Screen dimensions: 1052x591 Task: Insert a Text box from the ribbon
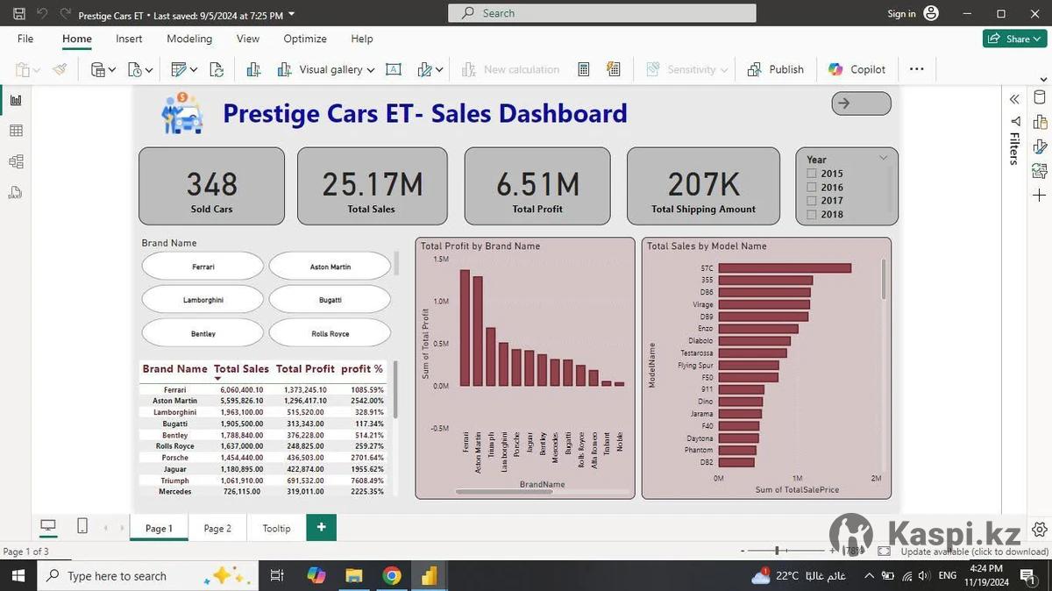pyautogui.click(x=394, y=69)
